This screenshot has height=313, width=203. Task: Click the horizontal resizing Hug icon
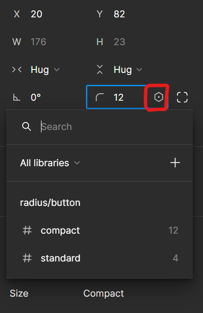coord(17,69)
